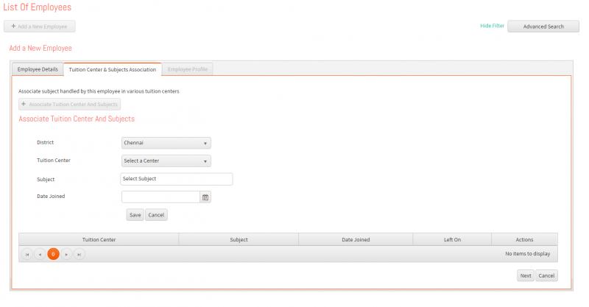Screen dimensions: 589x307
Task: Expand the District dropdown showing Chennai
Action: (x=166, y=143)
